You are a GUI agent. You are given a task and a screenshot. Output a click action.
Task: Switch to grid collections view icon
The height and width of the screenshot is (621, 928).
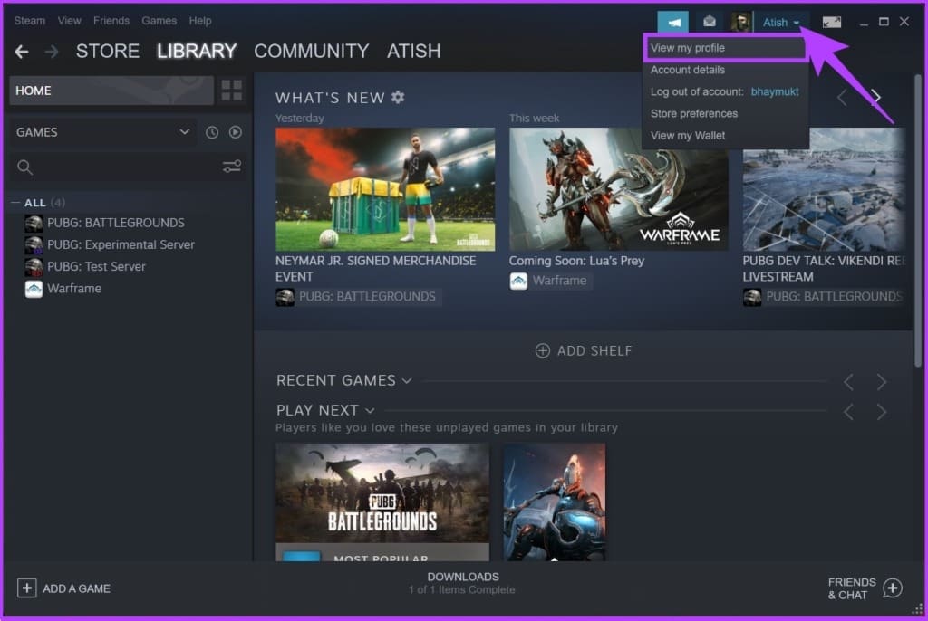231,91
